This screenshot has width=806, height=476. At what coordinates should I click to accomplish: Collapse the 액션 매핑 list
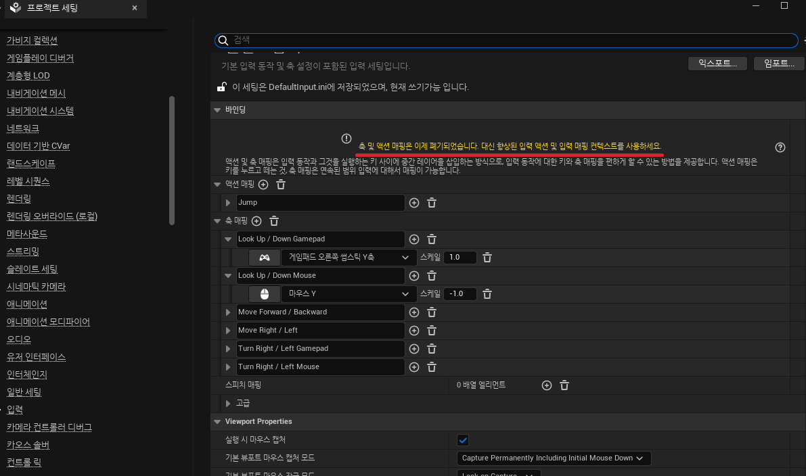tap(217, 185)
